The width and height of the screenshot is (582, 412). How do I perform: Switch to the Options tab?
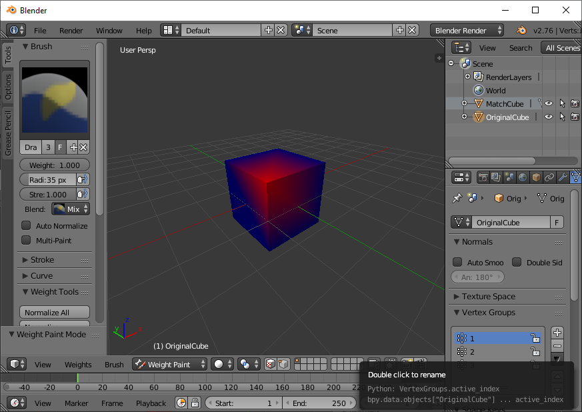coord(8,87)
